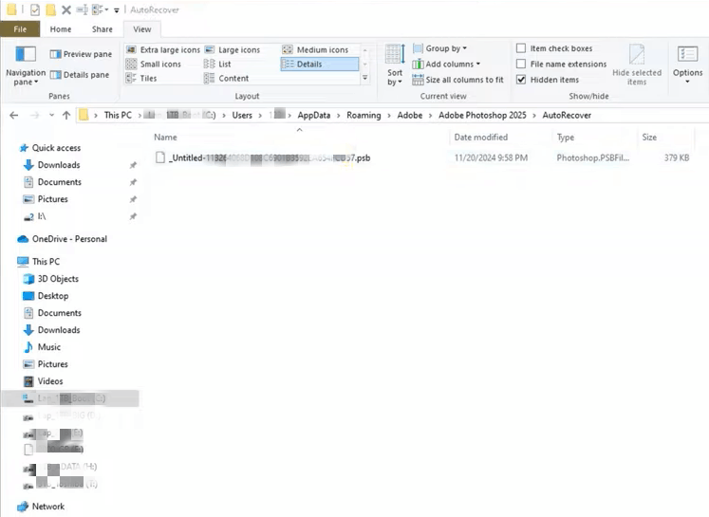Click Roaming in the address path
This screenshot has height=517, width=709.
tap(364, 115)
